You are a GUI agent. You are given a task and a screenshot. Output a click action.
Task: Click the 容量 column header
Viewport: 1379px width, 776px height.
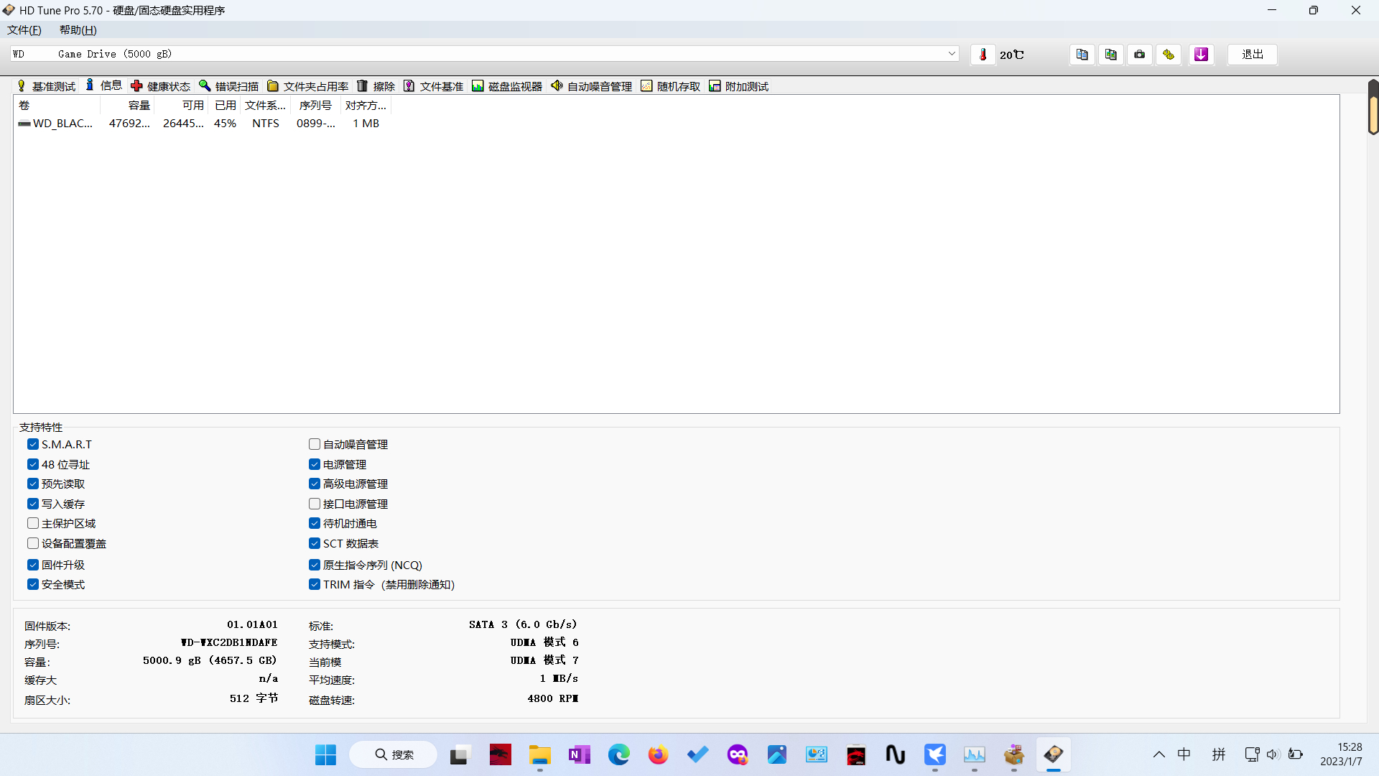click(x=127, y=106)
